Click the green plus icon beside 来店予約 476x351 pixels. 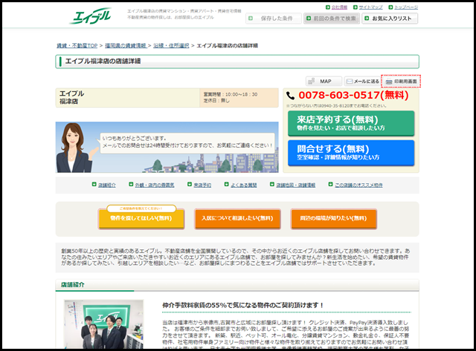190,184
